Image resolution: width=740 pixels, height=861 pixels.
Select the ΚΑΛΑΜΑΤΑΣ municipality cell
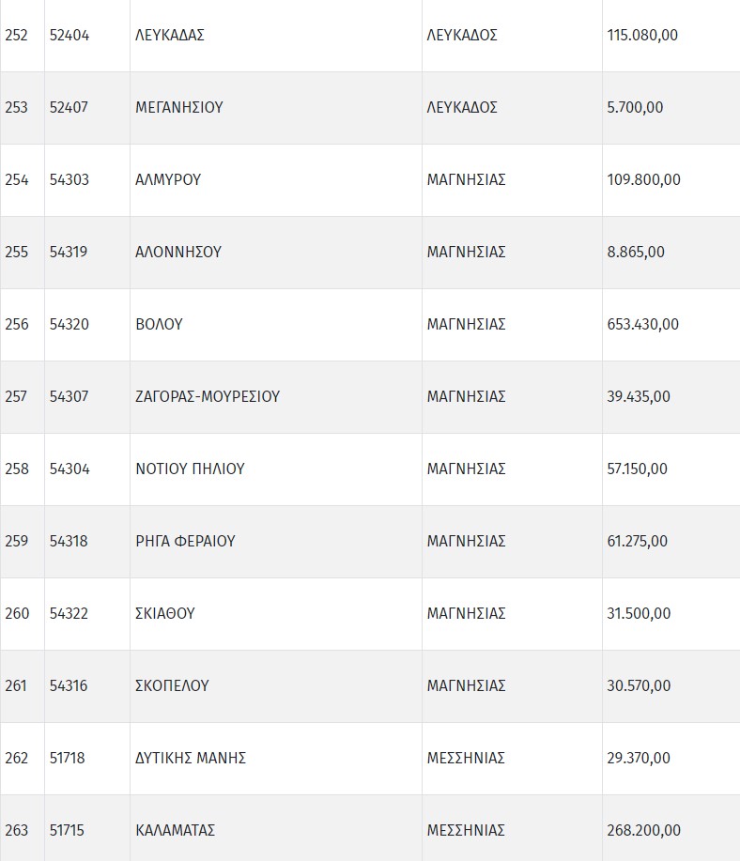pyautogui.click(x=176, y=831)
